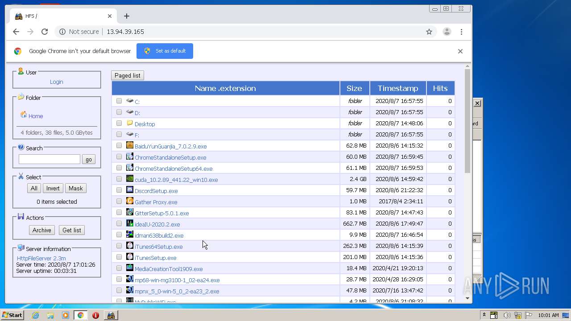This screenshot has height=321, width=571.
Task: Click the Desktop folder icon
Action: [x=130, y=123]
